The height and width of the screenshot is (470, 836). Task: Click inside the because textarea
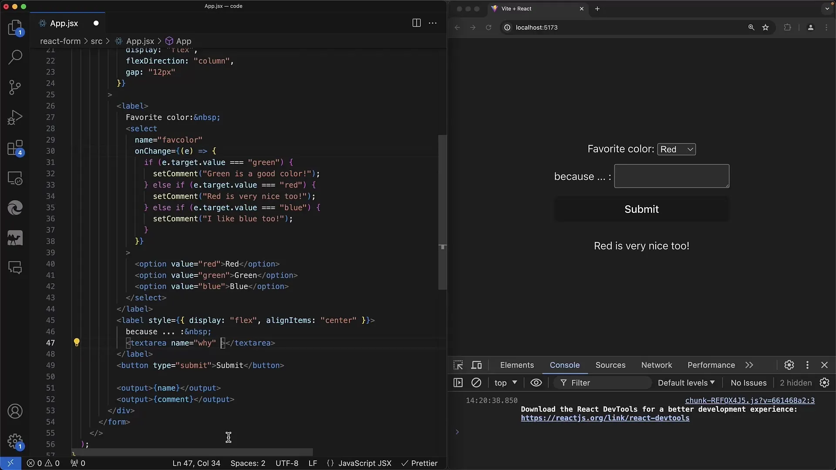pos(671,176)
